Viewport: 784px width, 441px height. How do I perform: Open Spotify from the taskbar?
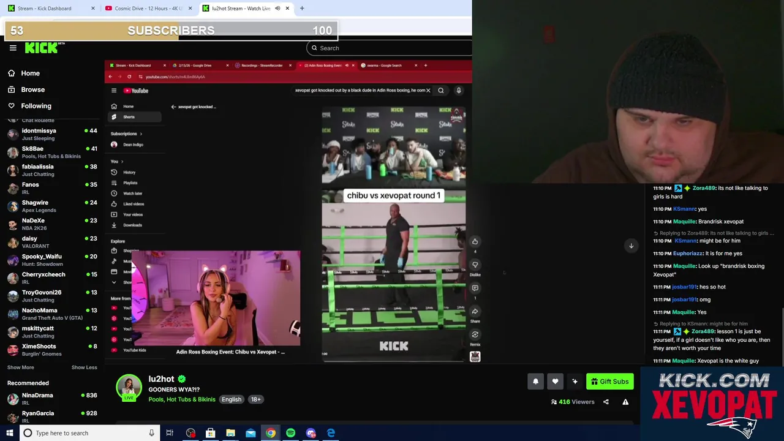click(x=290, y=433)
